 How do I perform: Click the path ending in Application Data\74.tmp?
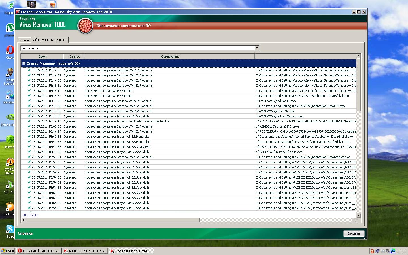pyautogui.click(x=300, y=106)
